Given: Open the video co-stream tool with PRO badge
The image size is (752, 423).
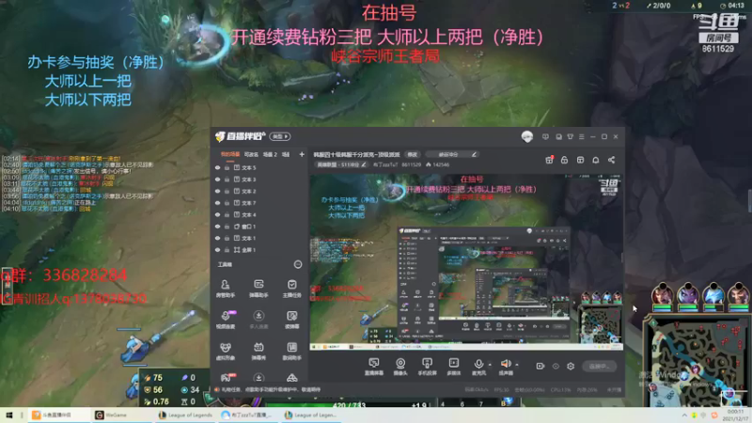Looking at the screenshot, I should click(x=226, y=320).
